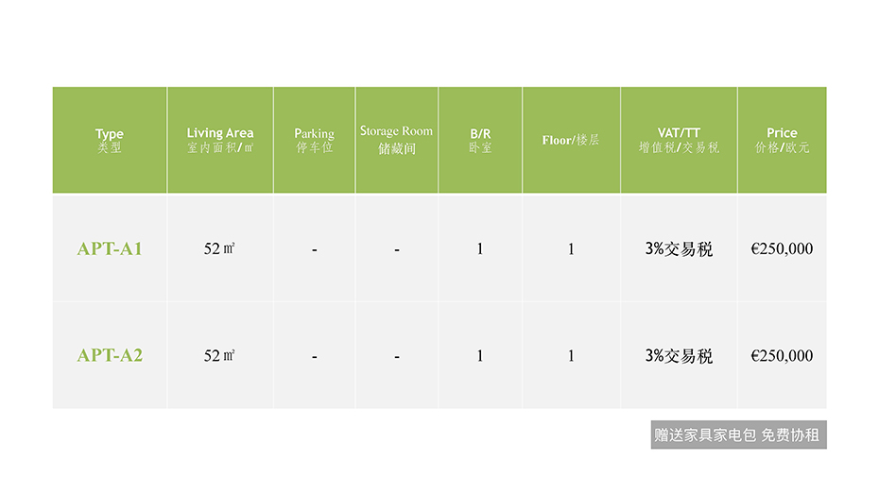Select the Living Area column header
Screen dimensions: 879x494
tap(219, 140)
